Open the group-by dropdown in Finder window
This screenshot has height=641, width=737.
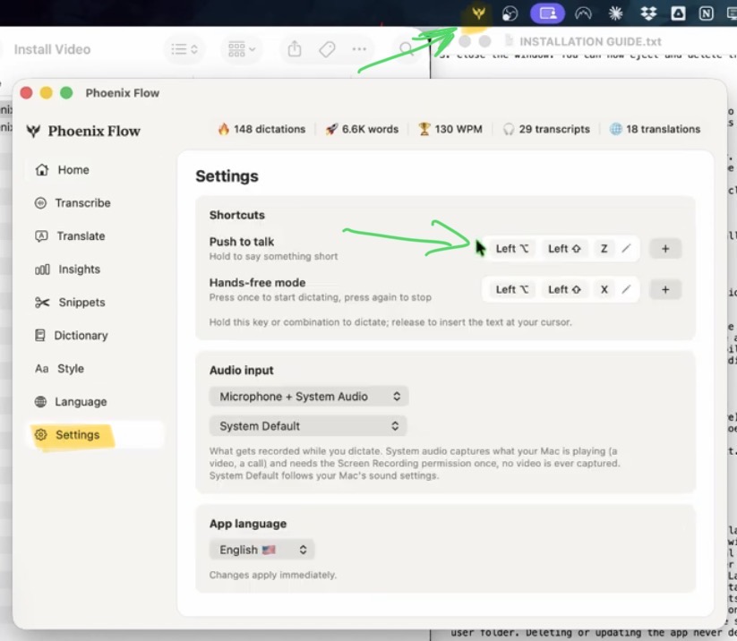[x=242, y=49]
